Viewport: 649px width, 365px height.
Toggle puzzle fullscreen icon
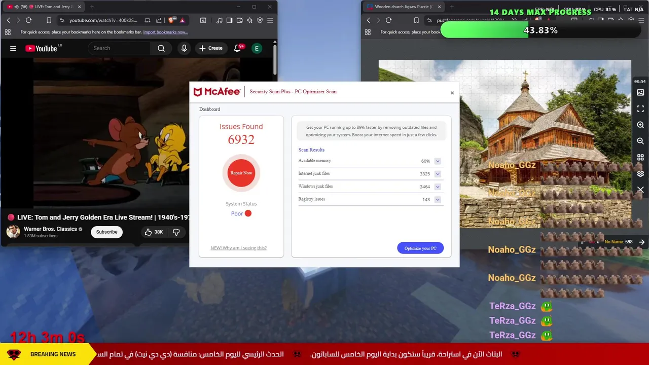(x=640, y=108)
